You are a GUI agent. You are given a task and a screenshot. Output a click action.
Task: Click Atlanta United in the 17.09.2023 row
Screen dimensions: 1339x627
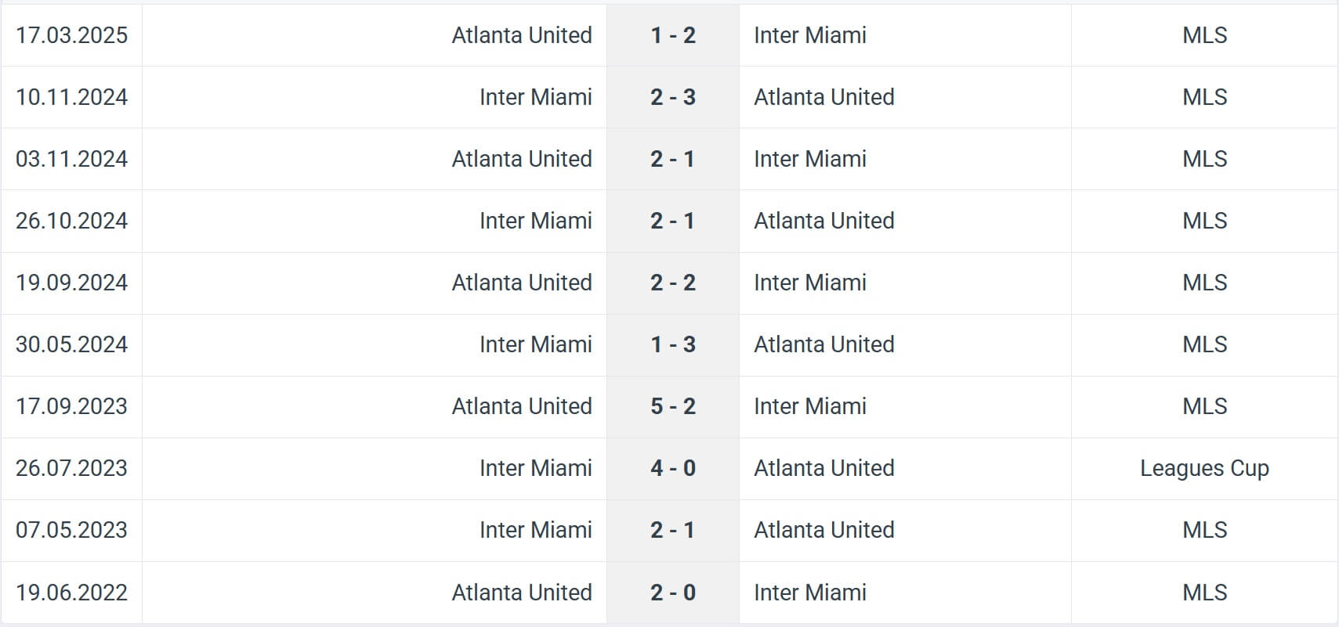(522, 406)
